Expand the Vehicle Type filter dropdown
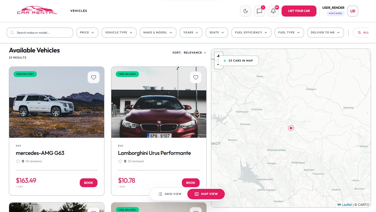This screenshot has width=376, height=212. 119,33
